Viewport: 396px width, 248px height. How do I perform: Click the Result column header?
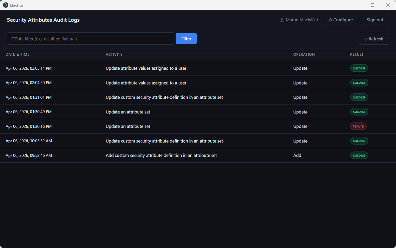pyautogui.click(x=357, y=54)
